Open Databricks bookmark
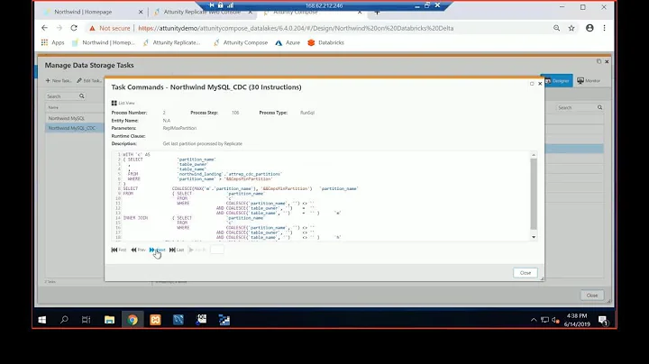This screenshot has height=364, width=649. click(x=325, y=42)
